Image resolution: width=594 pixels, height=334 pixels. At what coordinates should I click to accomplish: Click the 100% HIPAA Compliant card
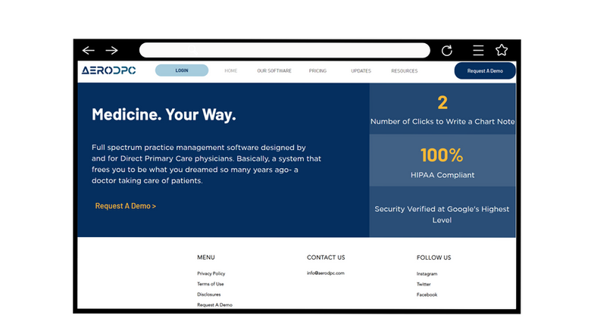(442, 161)
